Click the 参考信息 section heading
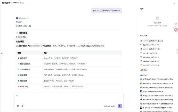This screenshot has width=178, height=112. pos(143,70)
